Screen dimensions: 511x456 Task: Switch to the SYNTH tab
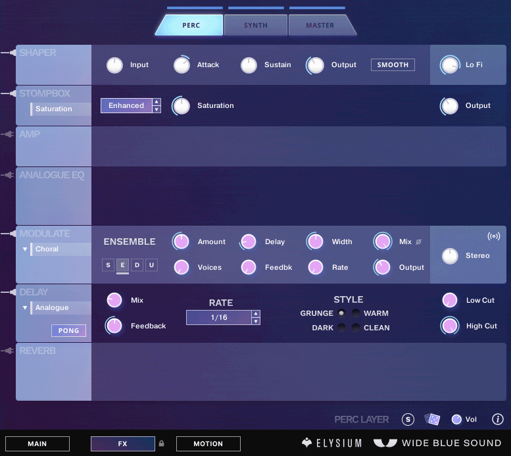(255, 25)
